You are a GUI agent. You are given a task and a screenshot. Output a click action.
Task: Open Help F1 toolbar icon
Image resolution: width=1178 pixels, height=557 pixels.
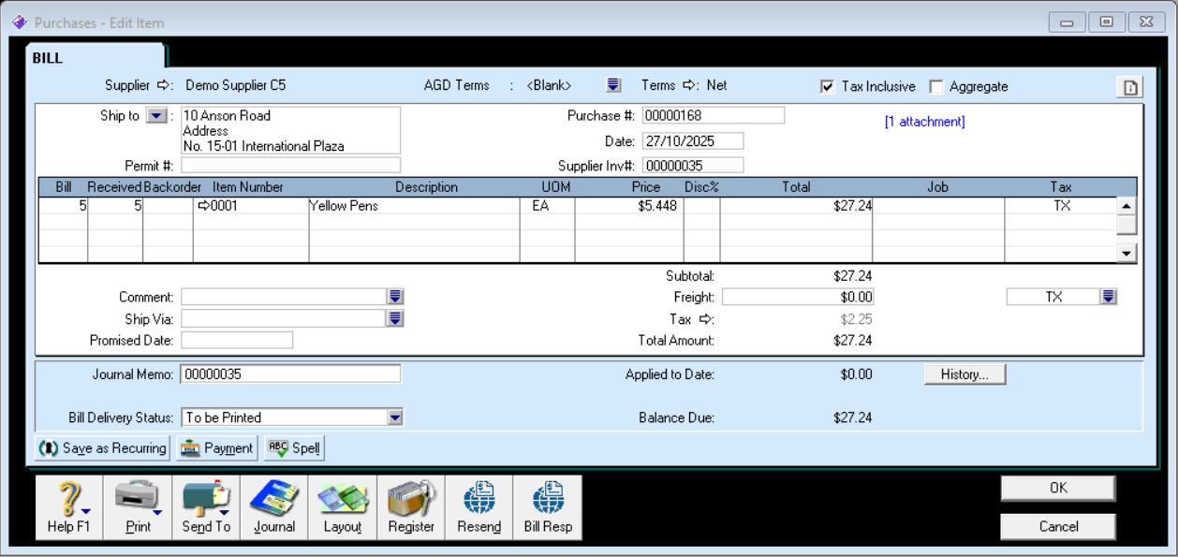tap(69, 508)
